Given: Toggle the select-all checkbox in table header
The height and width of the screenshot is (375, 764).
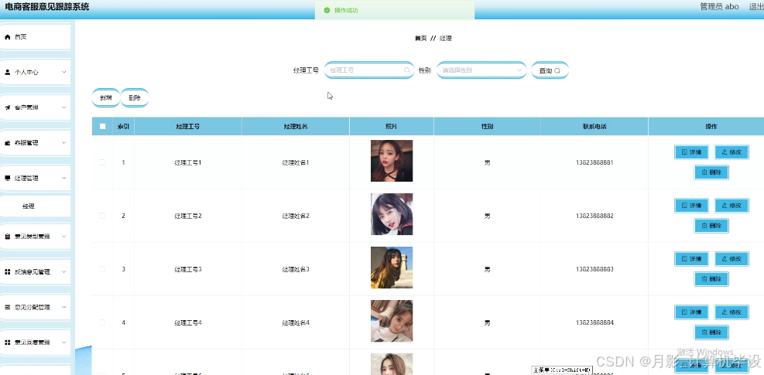Looking at the screenshot, I should (x=102, y=126).
